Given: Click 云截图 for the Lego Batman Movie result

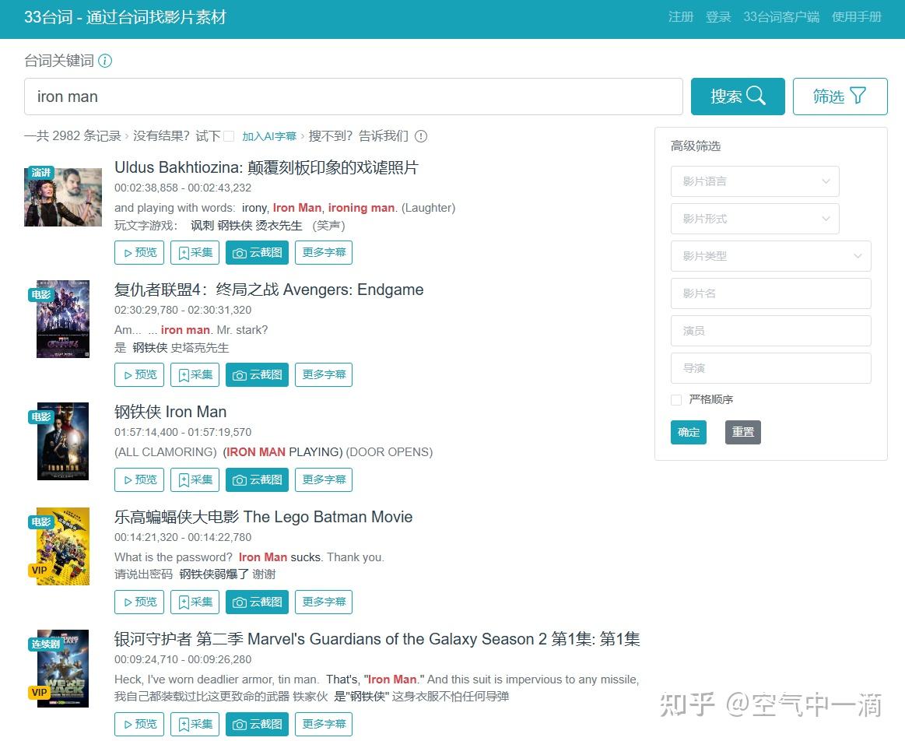Looking at the screenshot, I should click(257, 602).
